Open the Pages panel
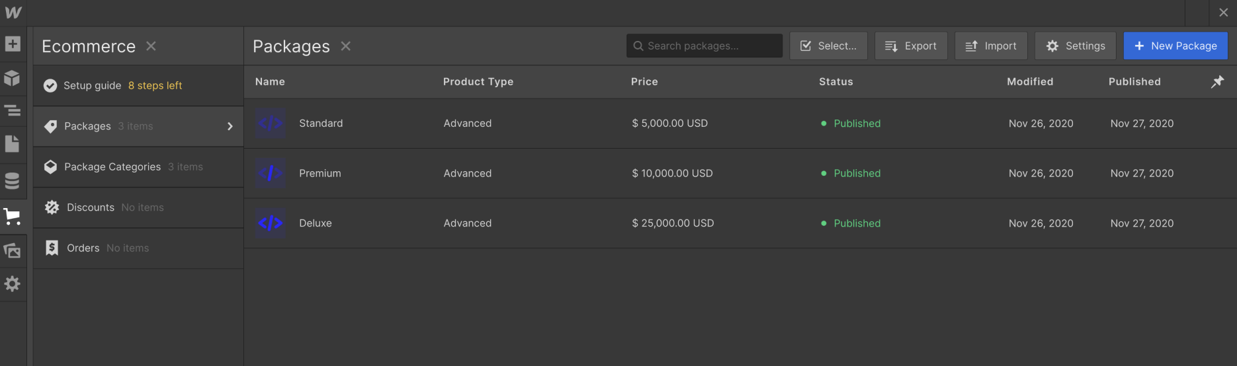The height and width of the screenshot is (366, 1237). (x=13, y=144)
